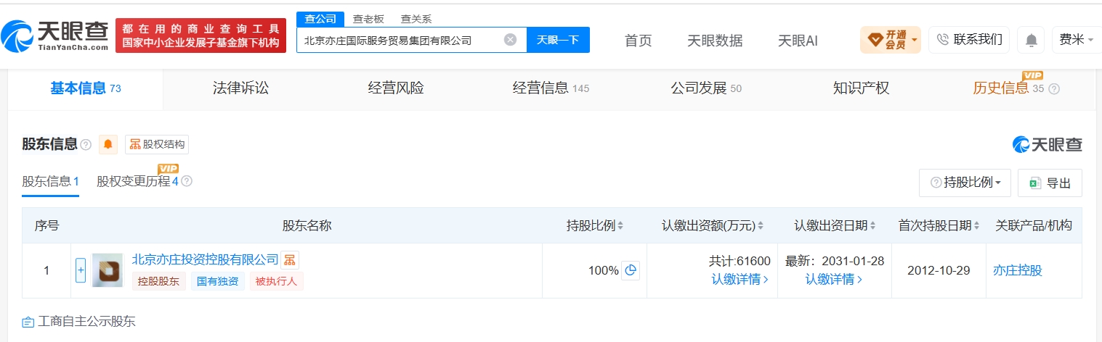Viewport: 1102px width, 342px height.
Task: Expand the shareholder row with plus button
Action: click(x=81, y=270)
